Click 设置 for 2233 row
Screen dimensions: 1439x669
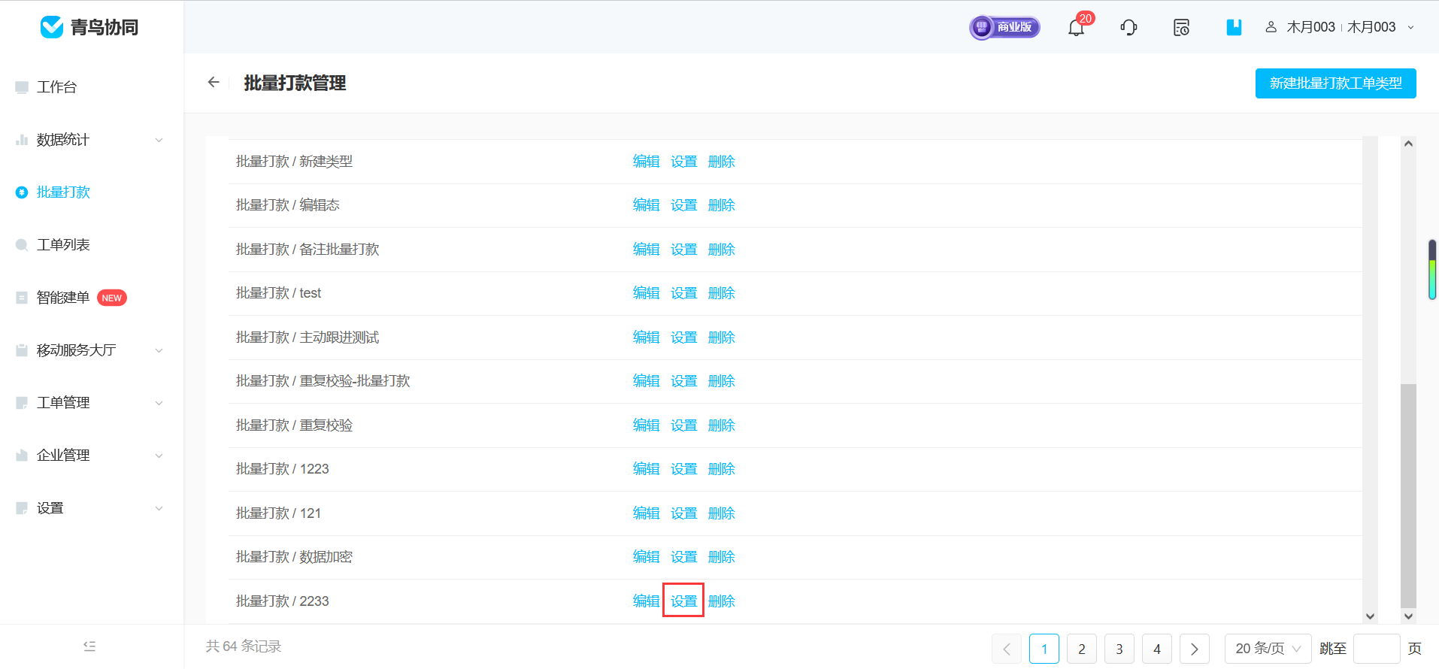683,601
